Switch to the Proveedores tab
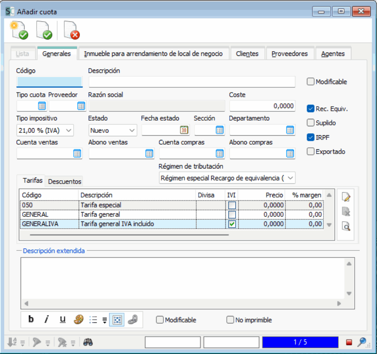The width and height of the screenshot is (377, 354). tap(290, 54)
